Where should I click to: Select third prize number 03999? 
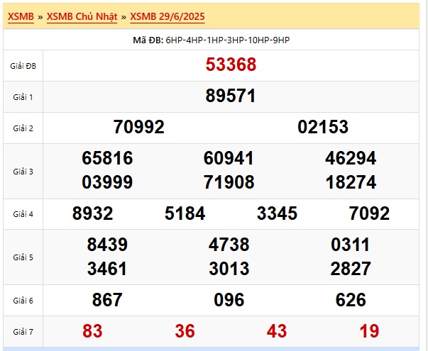pos(107,182)
